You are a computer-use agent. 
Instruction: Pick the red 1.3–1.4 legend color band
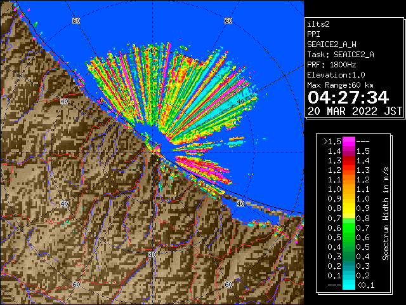pyautogui.click(x=349, y=161)
